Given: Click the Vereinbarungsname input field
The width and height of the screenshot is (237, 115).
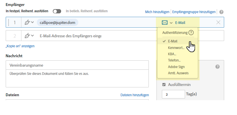Looking at the screenshot, I should tap(77, 65).
